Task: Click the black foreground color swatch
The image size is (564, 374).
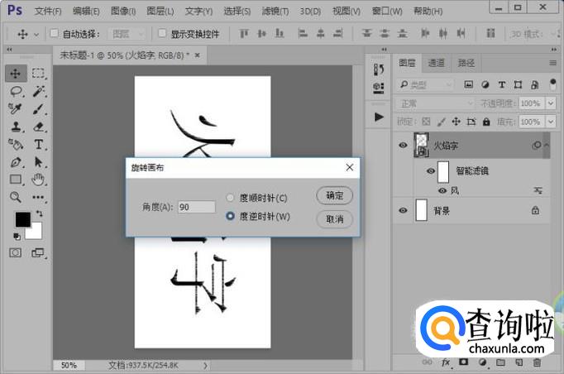Action: point(22,220)
